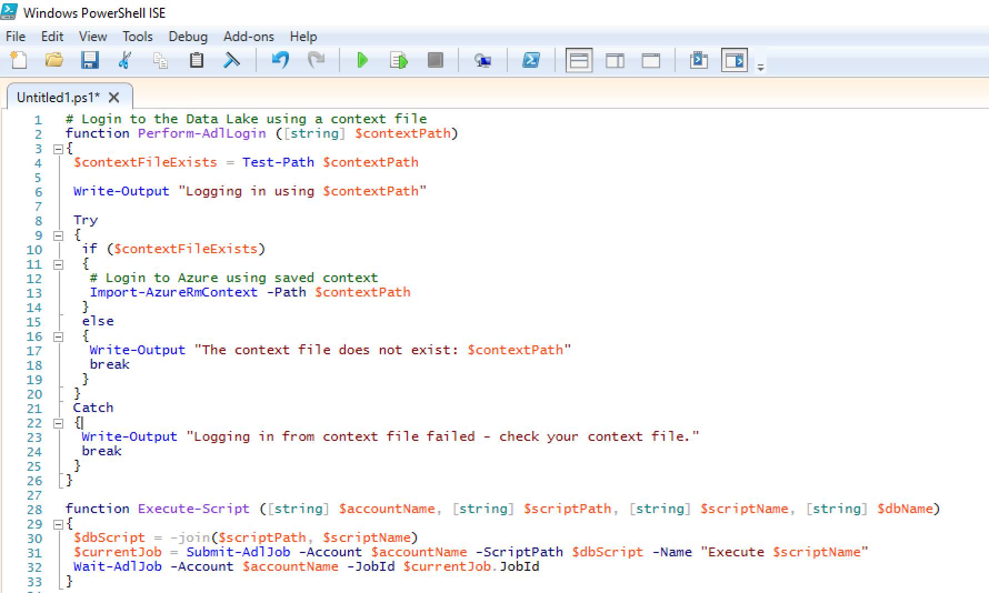This screenshot has width=989, height=593.
Task: Click the Submit-AdlJob cmdlet
Action: [x=238, y=552]
